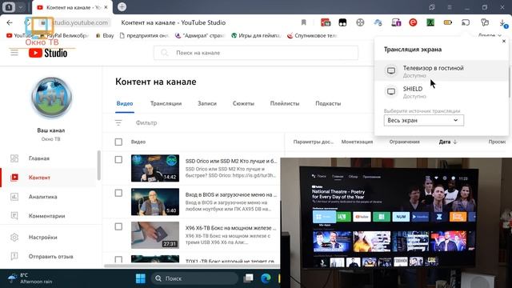The width and height of the screenshot is (512, 288).
Task: Check the Вход в BIOS video checkbox
Action: (118, 193)
